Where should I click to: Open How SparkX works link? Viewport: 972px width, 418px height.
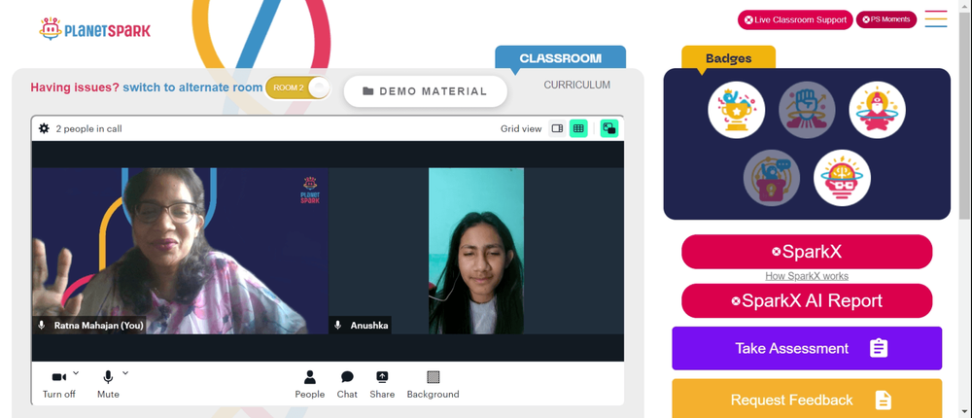[807, 276]
